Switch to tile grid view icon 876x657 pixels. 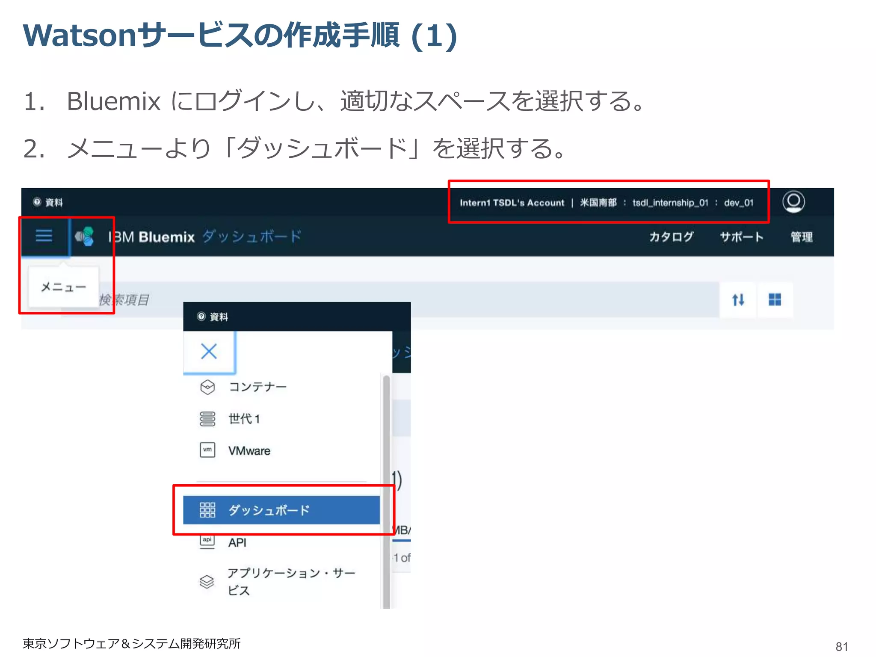click(775, 299)
